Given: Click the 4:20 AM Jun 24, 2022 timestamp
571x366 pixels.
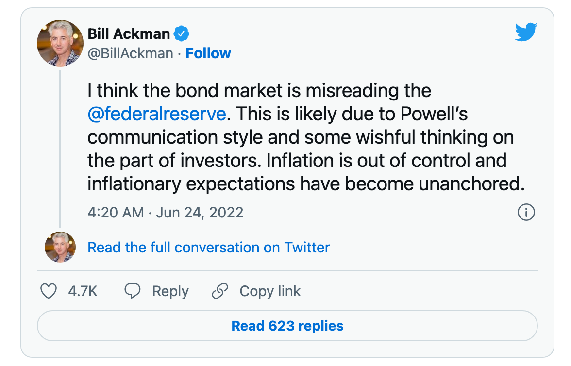Looking at the screenshot, I should tap(165, 213).
